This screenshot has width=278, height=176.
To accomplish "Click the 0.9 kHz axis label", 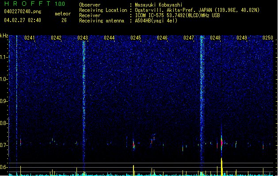I will pos(4,101).
